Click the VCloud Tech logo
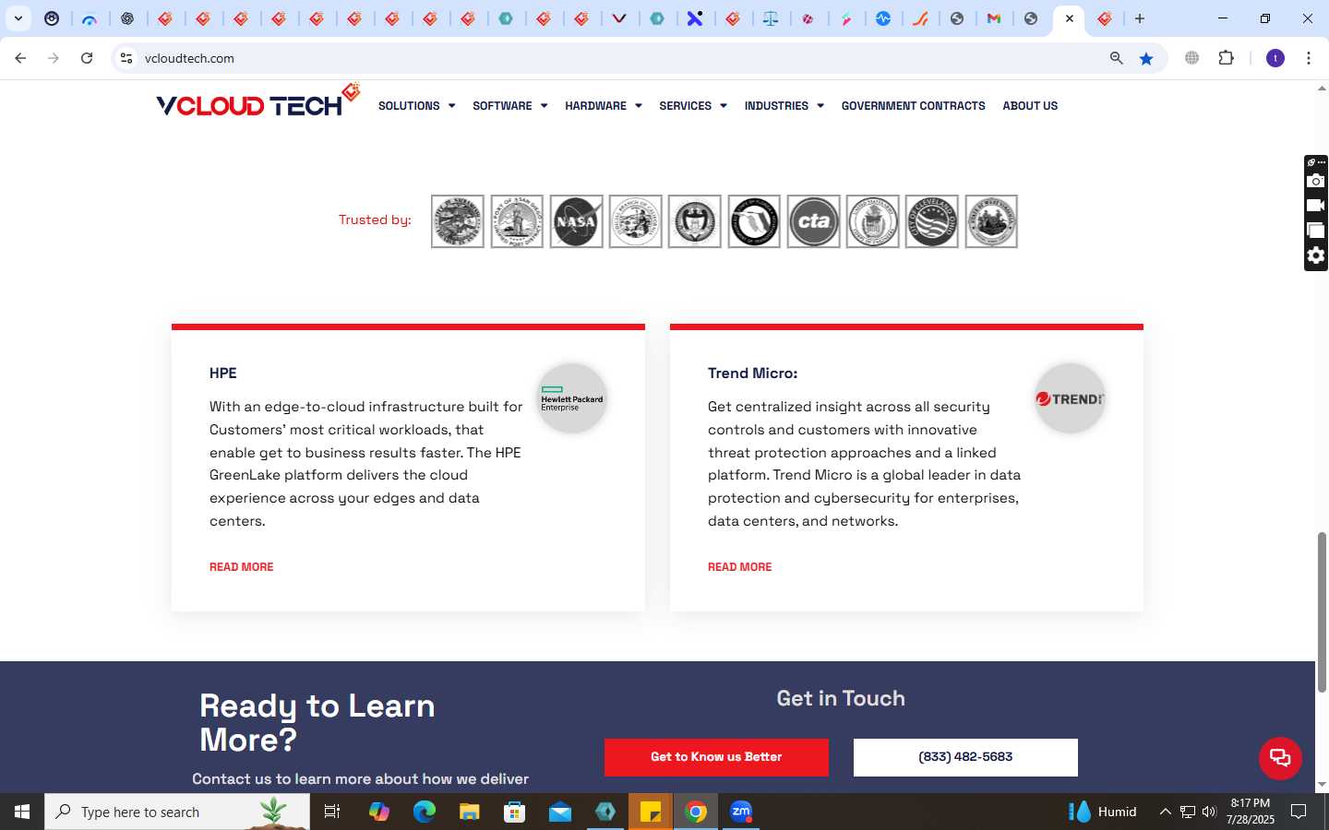Viewport: 1329px width, 830px height. (x=257, y=101)
